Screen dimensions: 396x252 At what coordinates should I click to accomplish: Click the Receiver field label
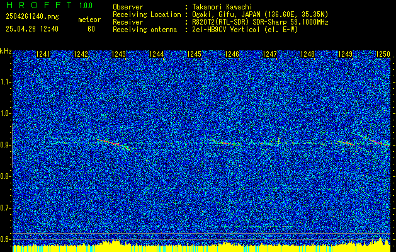point(128,22)
